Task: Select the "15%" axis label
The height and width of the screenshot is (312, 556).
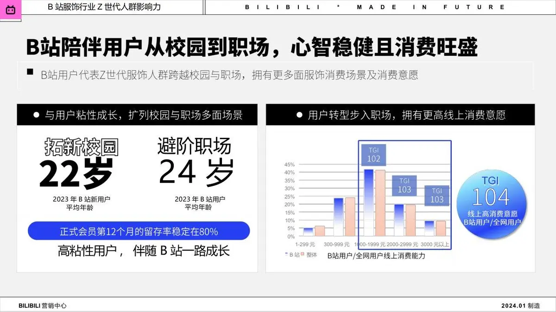Action: (289, 212)
